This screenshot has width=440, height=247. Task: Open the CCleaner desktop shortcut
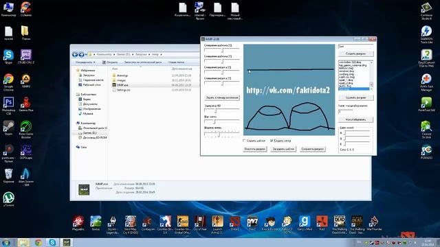click(x=26, y=9)
